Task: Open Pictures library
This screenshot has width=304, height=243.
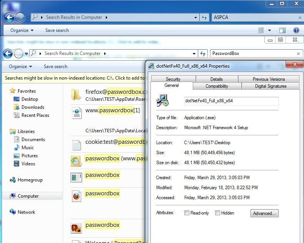Action: click(26, 156)
